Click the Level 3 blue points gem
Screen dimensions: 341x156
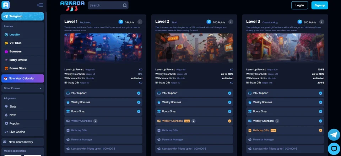click(300, 22)
